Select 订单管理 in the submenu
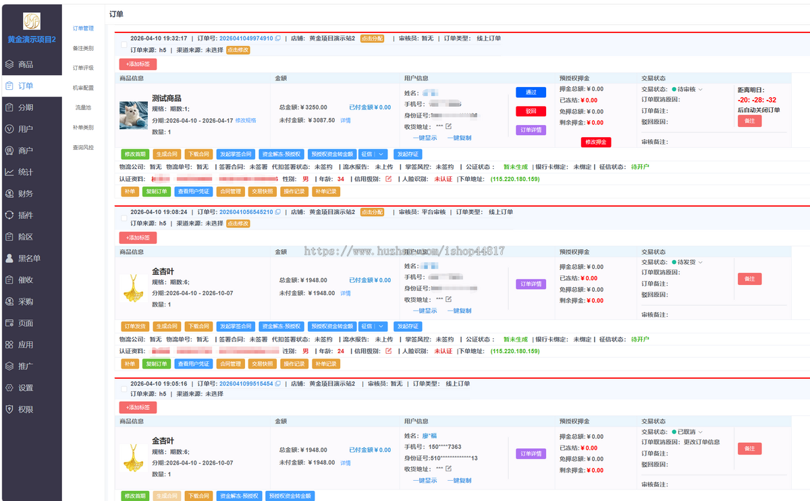Viewport: 810px width, 501px height. [83, 28]
